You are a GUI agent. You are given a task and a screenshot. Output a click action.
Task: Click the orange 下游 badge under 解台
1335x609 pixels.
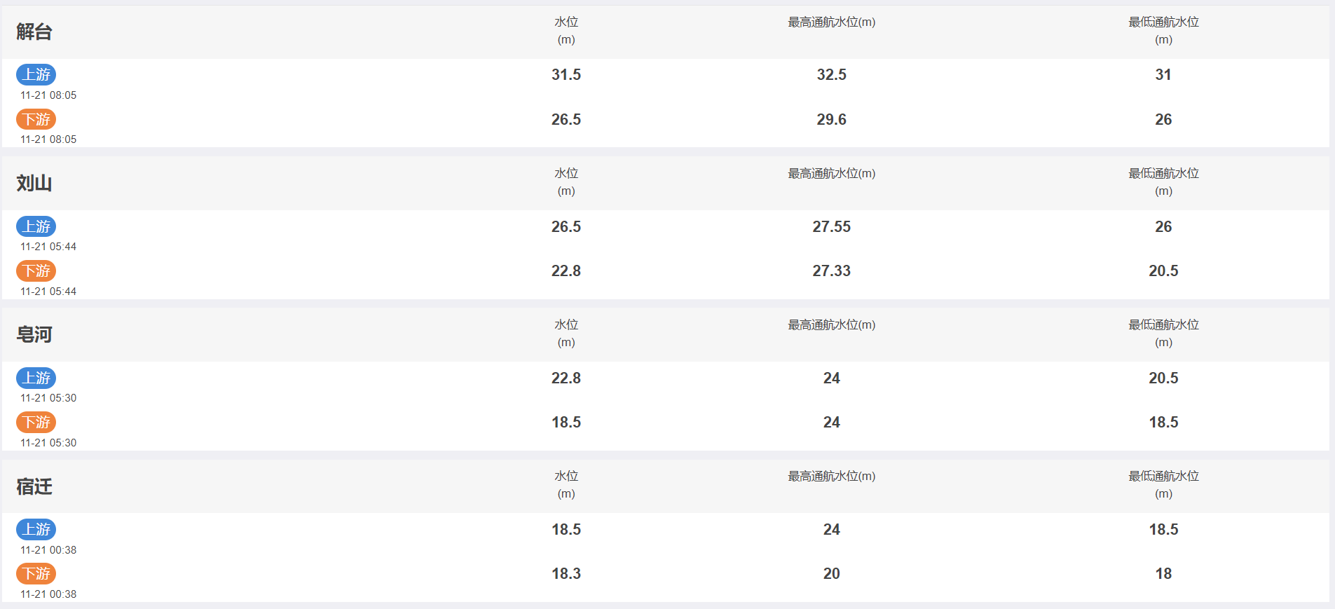[x=36, y=119]
